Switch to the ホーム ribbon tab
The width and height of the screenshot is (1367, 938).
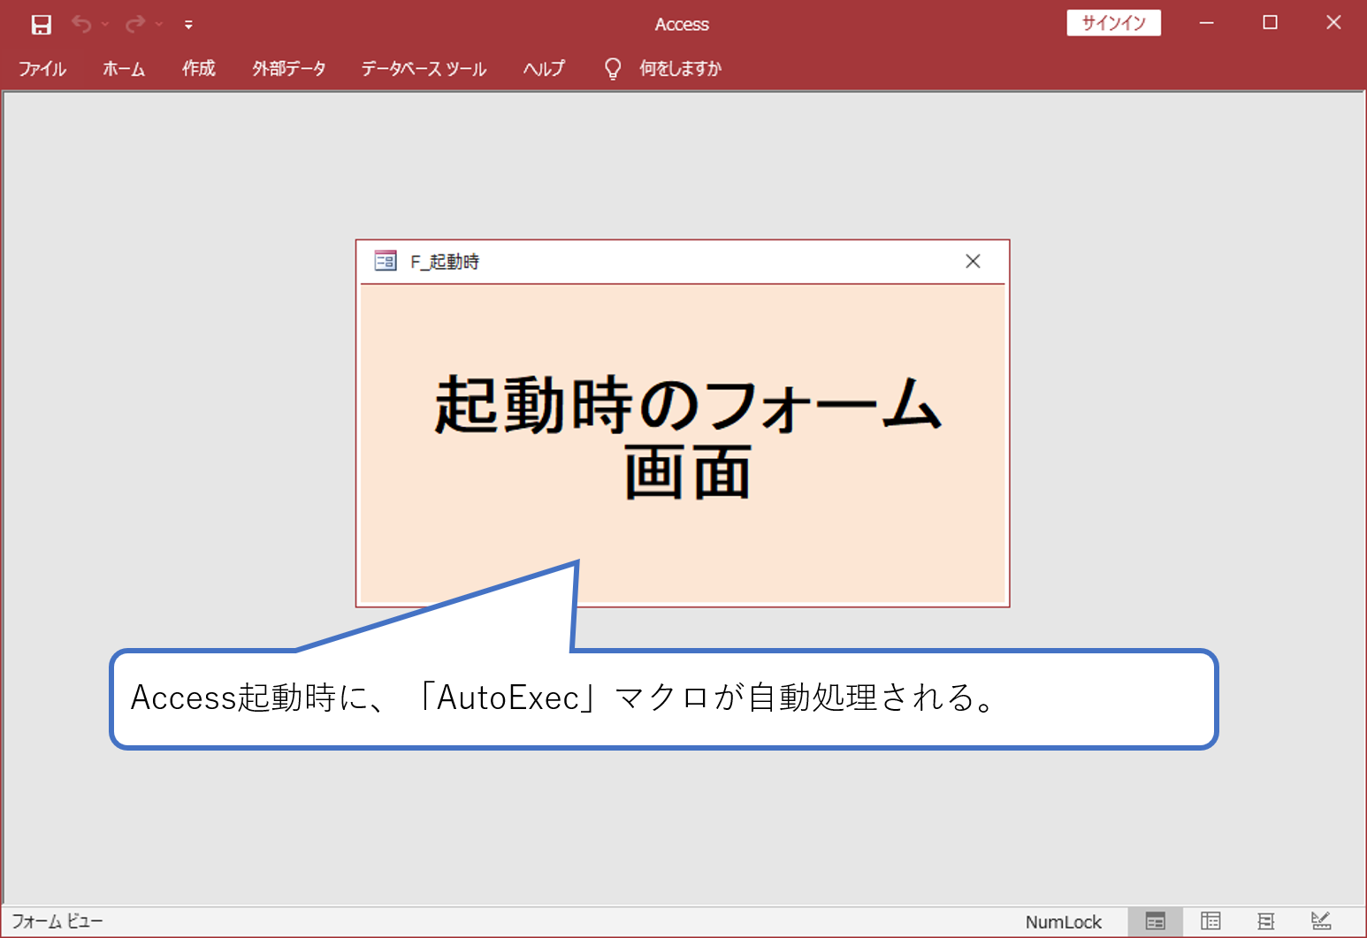coord(124,68)
